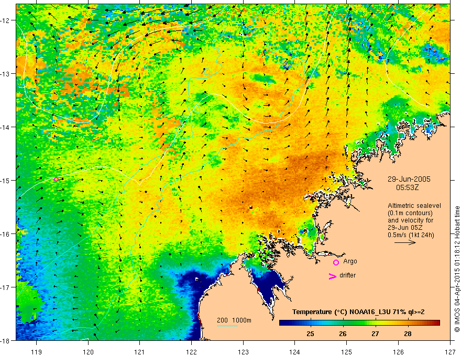Screen dimensions: 461x356
Task: Click the '0.5m/s (1kt 24h)' scale text
Action: [411, 235]
